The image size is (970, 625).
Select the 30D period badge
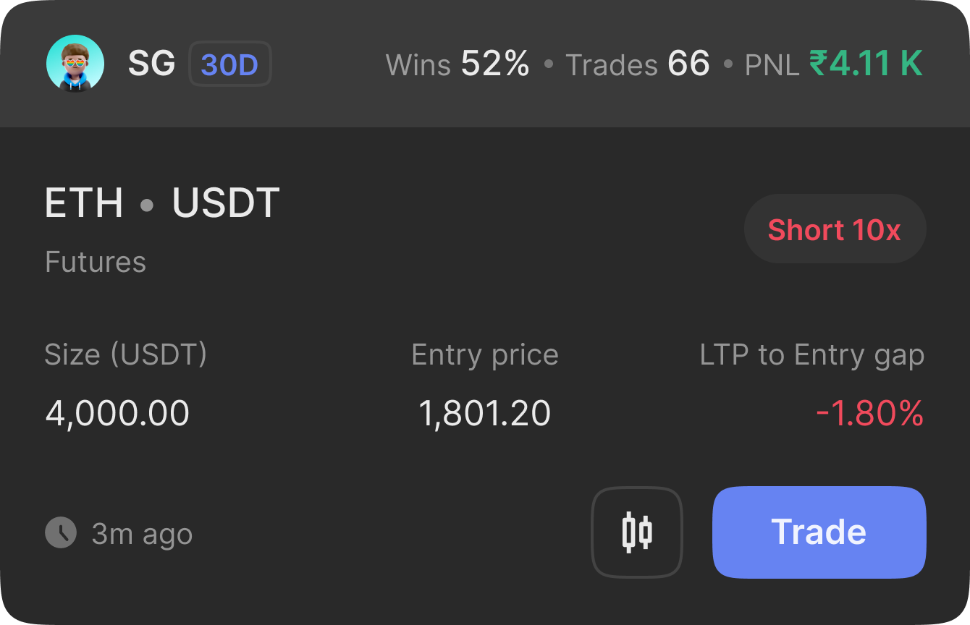pyautogui.click(x=229, y=64)
